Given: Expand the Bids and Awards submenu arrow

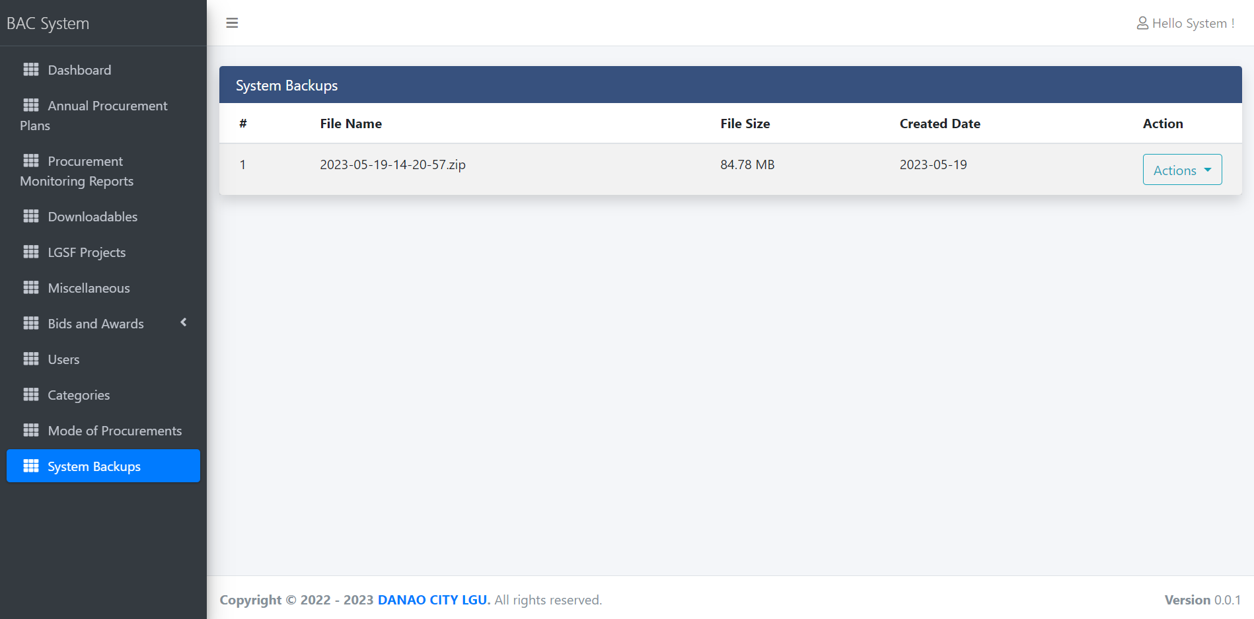Looking at the screenshot, I should click(184, 322).
